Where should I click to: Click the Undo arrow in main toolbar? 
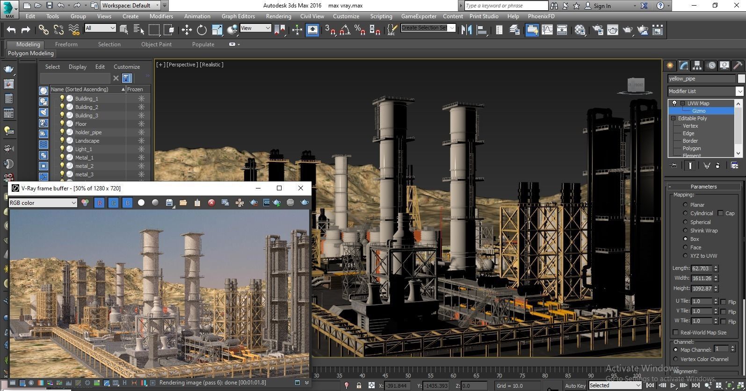point(11,30)
